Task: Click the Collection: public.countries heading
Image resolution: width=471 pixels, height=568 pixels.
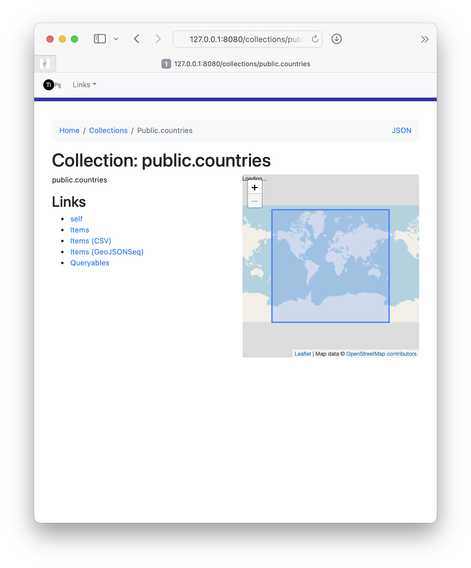Action: pyautogui.click(x=161, y=160)
